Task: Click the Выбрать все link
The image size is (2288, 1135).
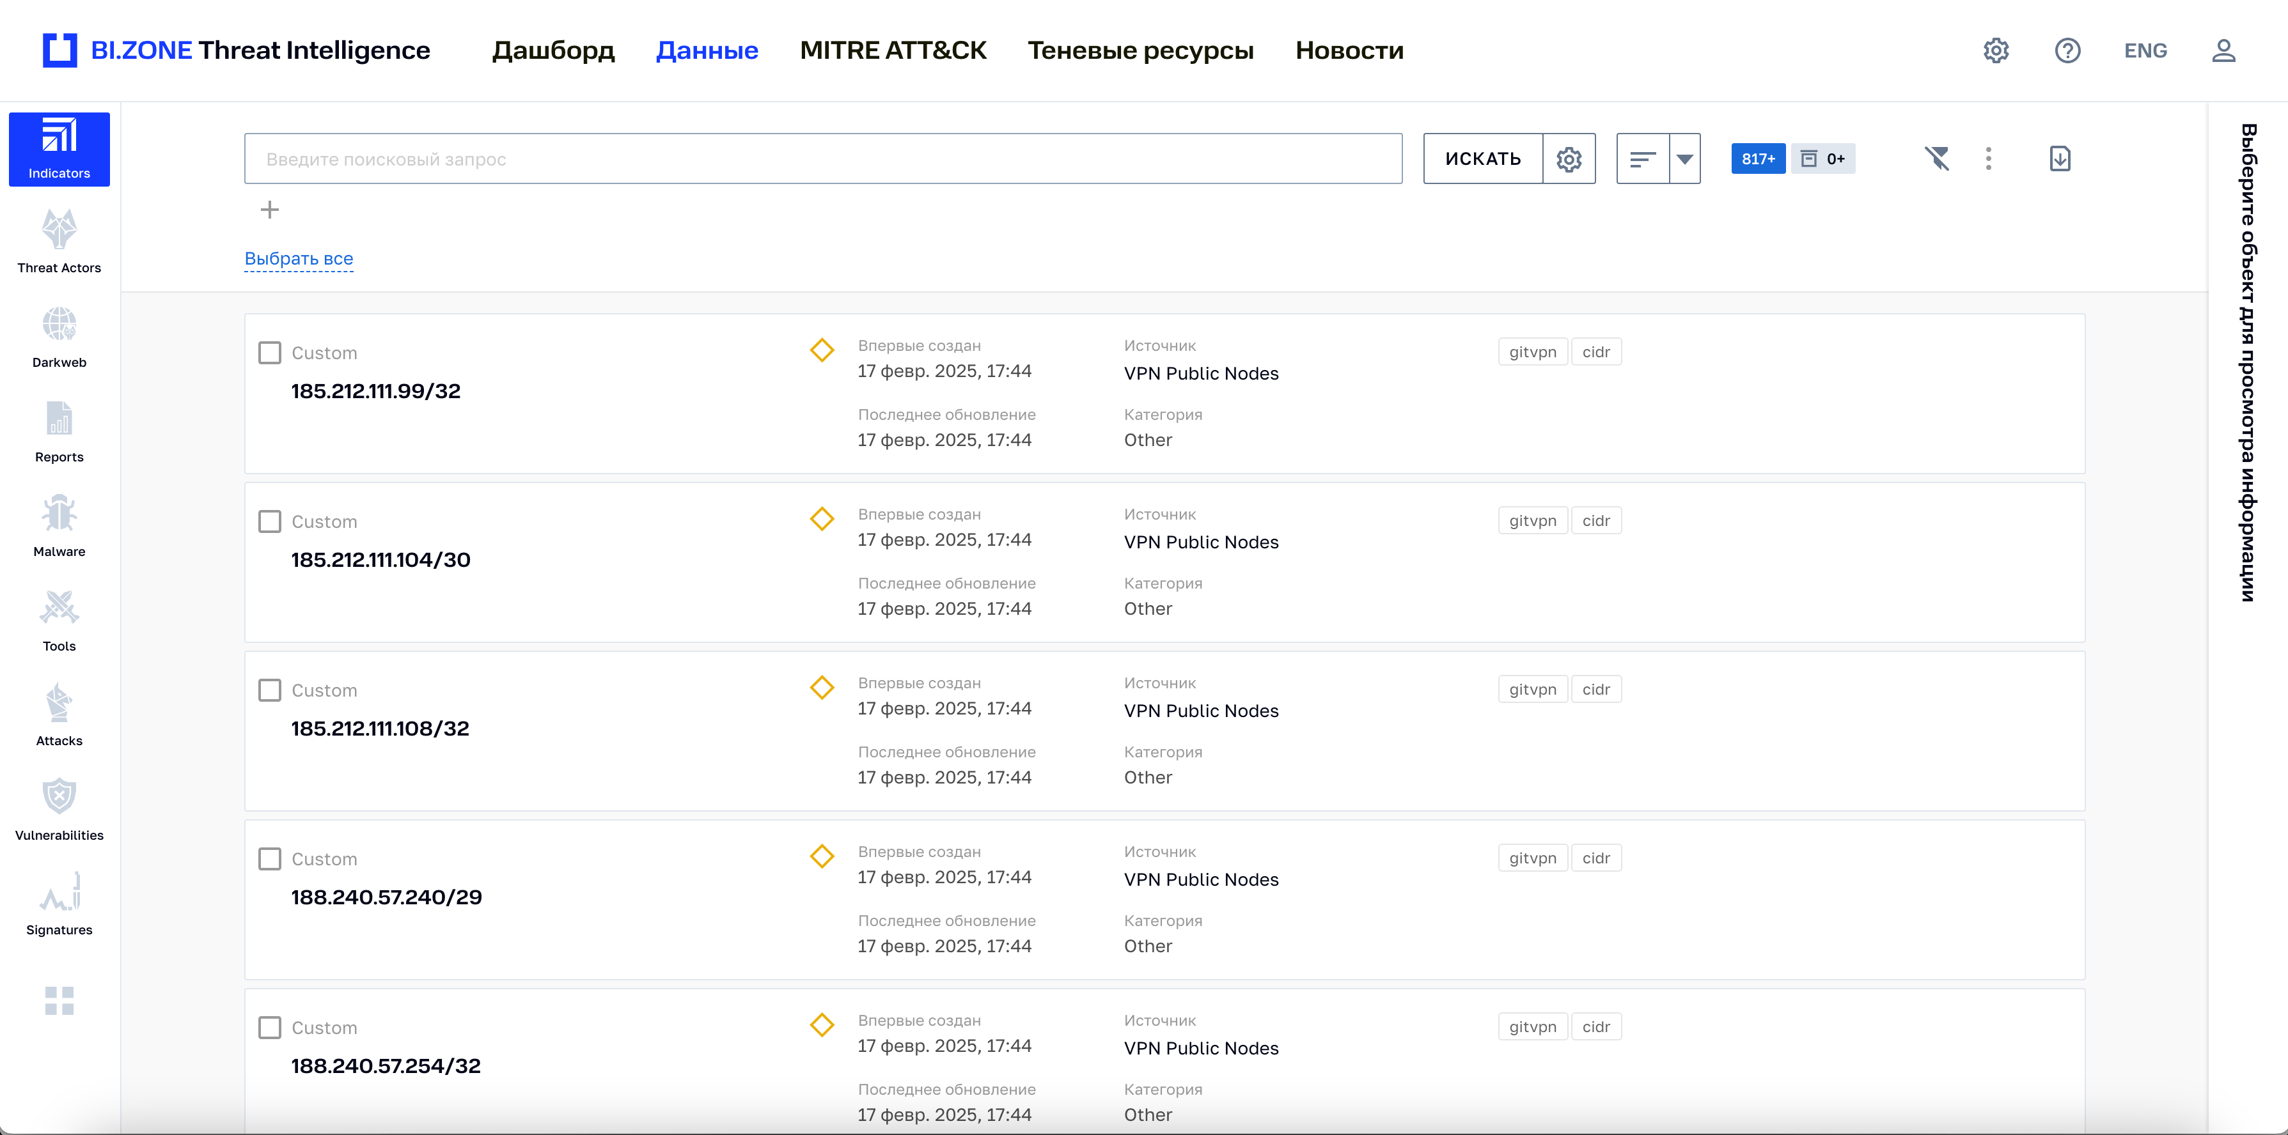Action: click(x=299, y=258)
